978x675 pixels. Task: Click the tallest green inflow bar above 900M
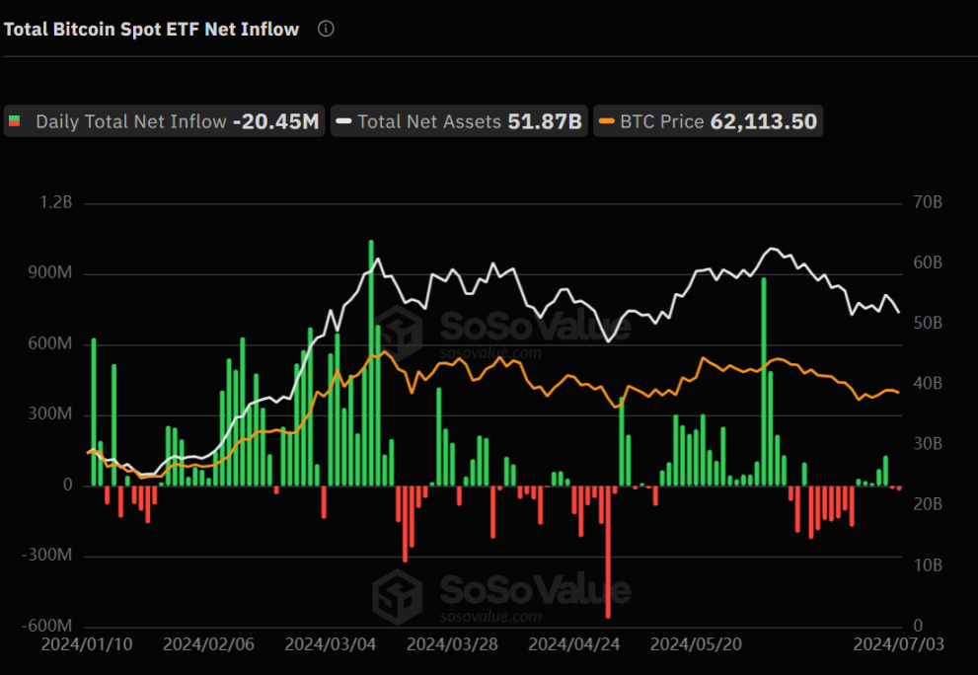pos(371,362)
